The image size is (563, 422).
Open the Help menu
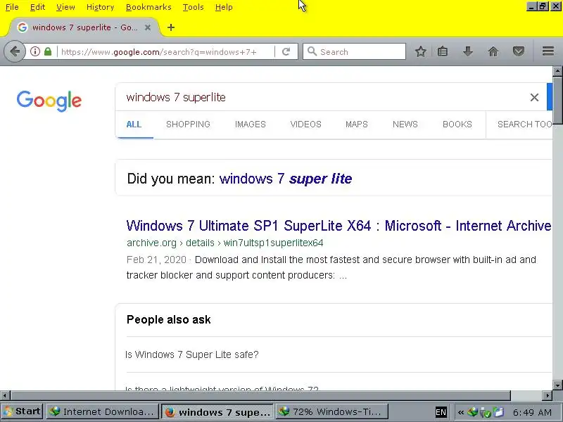pos(224,7)
